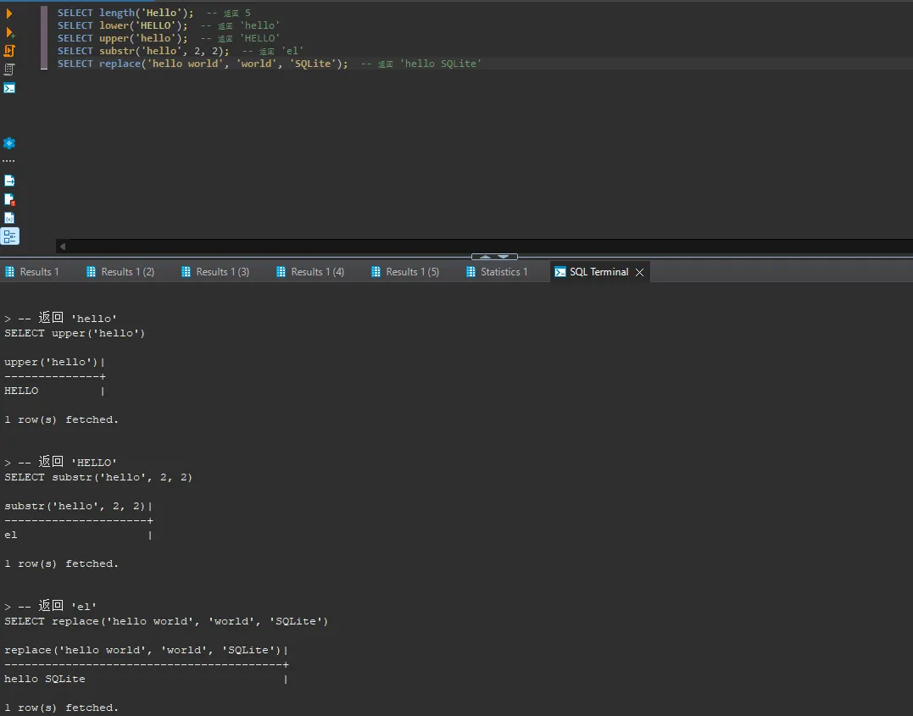Execute the whole SQL script
Image resolution: width=913 pixels, height=716 pixels.
(x=9, y=51)
